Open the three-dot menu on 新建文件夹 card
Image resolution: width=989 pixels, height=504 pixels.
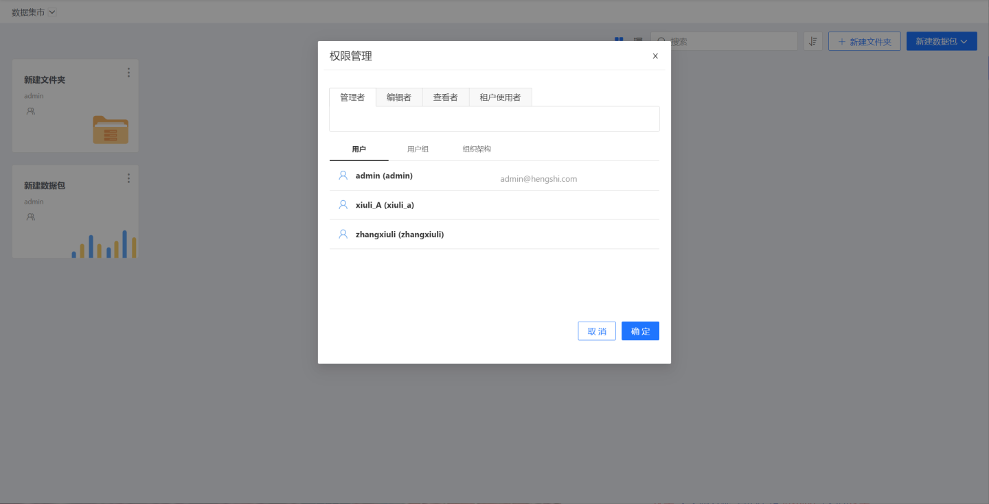128,73
